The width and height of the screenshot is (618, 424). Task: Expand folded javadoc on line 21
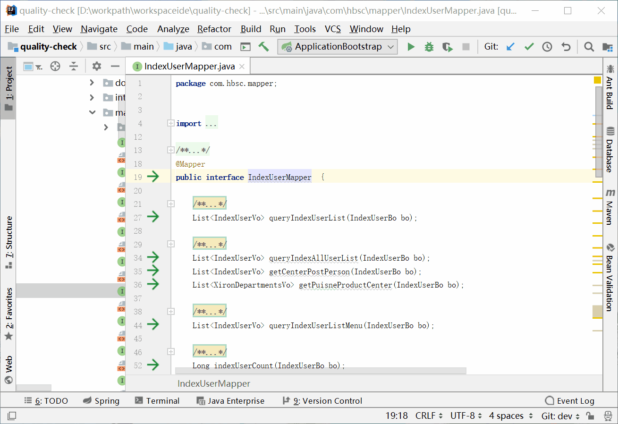(x=170, y=204)
